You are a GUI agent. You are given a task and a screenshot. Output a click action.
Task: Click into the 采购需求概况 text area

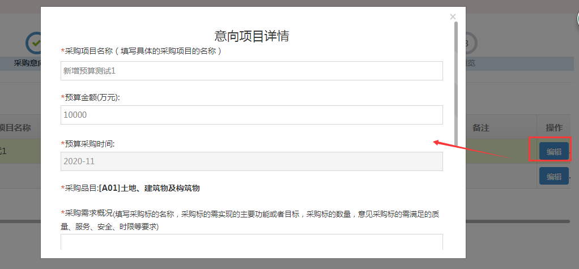point(252,242)
